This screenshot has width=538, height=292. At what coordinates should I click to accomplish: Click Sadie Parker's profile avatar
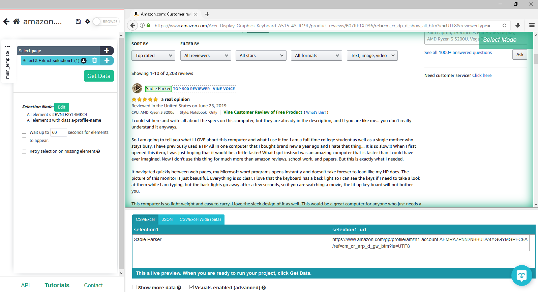(137, 88)
